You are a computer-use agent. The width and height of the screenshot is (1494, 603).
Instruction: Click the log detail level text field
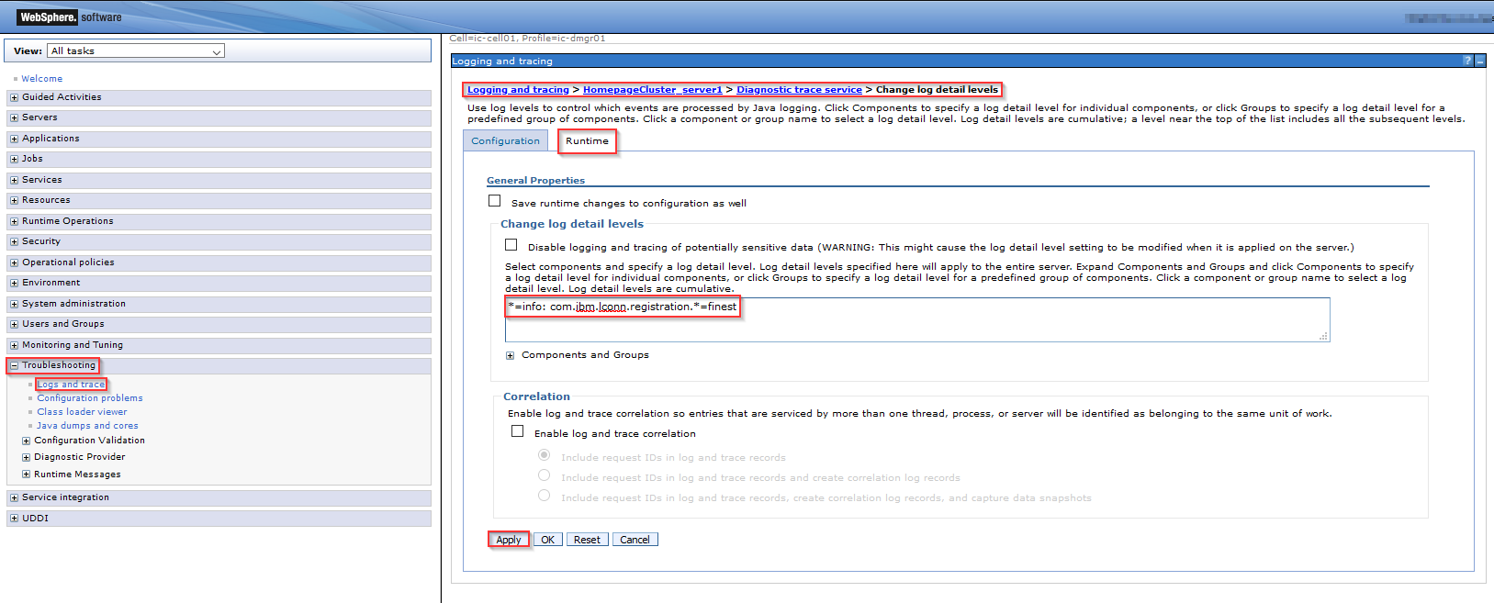[916, 319]
